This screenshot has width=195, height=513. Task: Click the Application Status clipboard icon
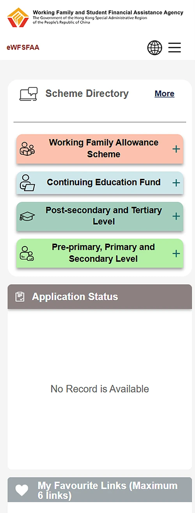click(x=19, y=297)
